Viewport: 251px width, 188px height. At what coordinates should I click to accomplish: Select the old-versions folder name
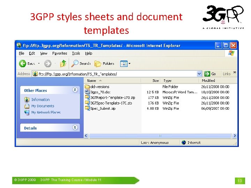pyautogui.click(x=100, y=87)
